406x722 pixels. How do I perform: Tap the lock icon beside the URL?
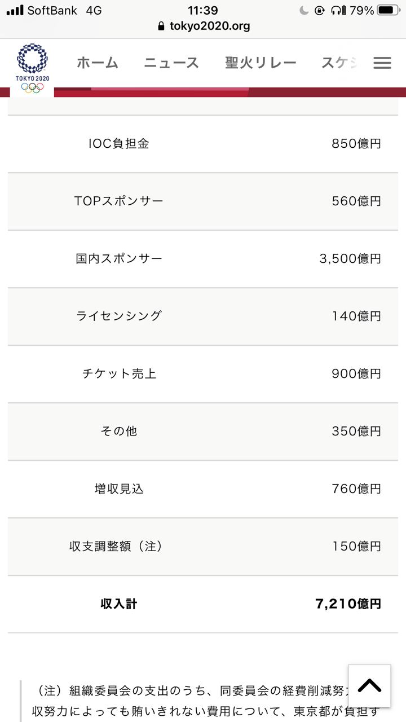[x=161, y=26]
